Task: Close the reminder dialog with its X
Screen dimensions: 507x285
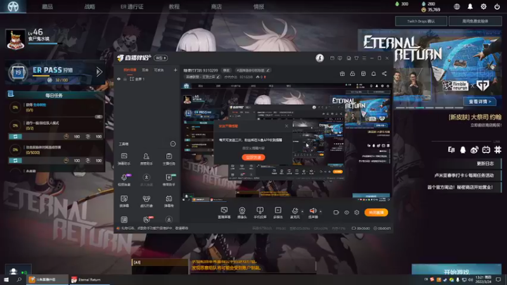Action: point(286,125)
